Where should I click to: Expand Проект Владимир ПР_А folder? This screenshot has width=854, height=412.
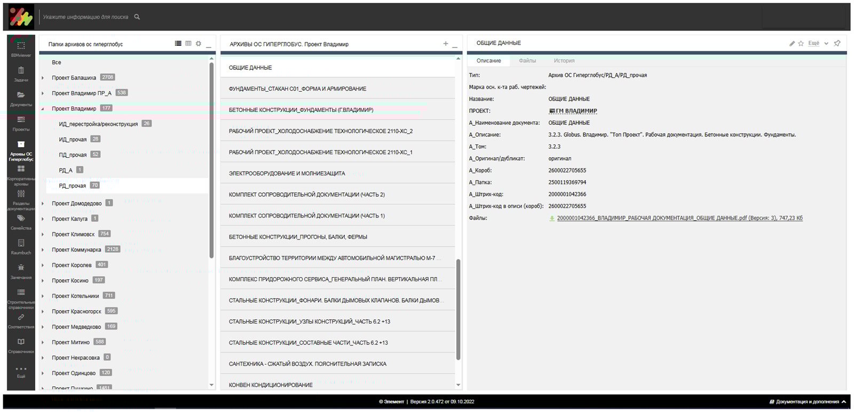pyautogui.click(x=43, y=93)
